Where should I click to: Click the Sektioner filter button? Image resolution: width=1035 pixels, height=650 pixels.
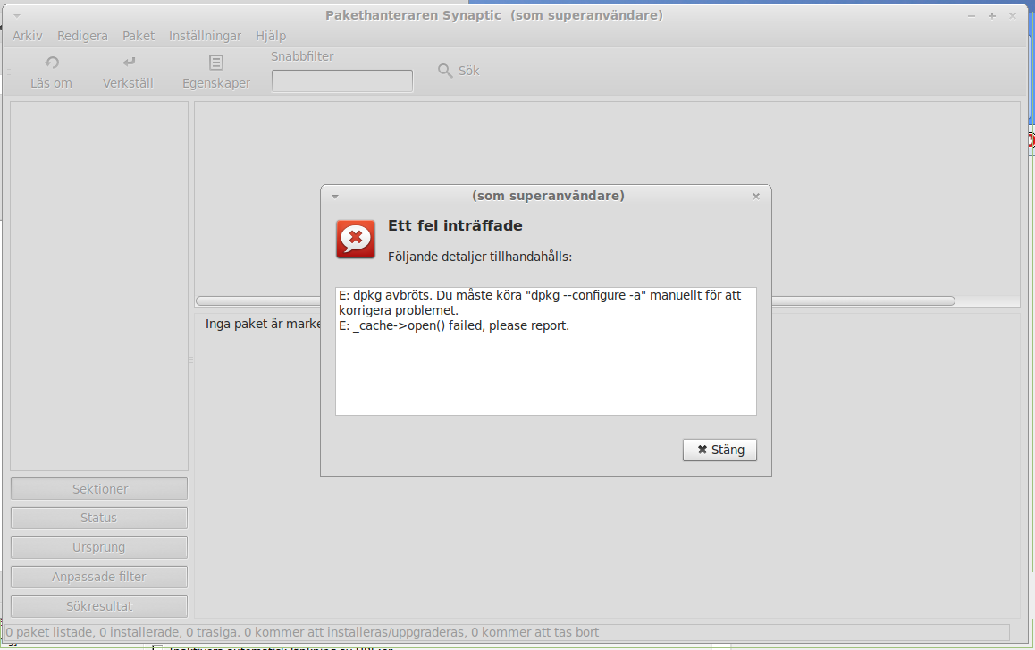point(99,489)
